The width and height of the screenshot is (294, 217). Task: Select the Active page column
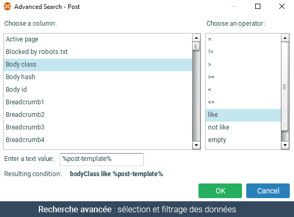pos(98,39)
